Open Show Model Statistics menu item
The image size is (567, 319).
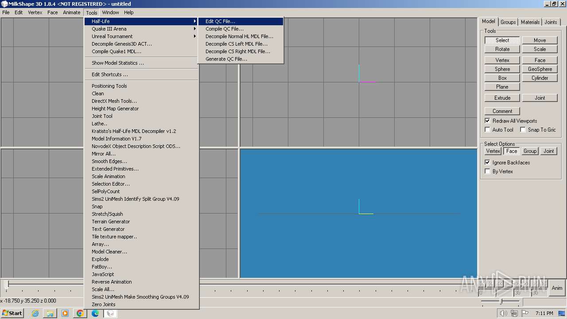[x=141, y=63]
